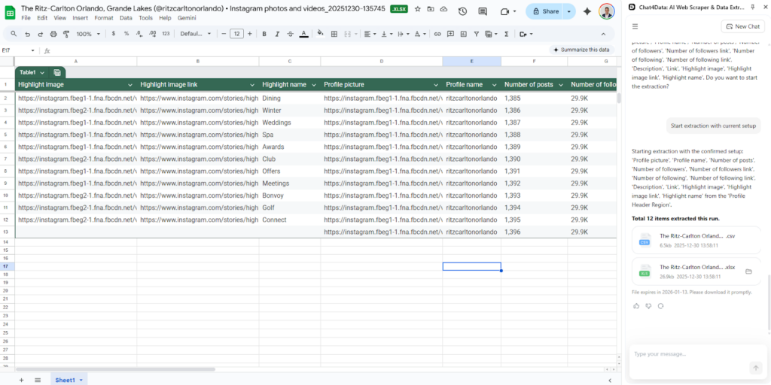Click the insert link toolbar icon

(x=437, y=34)
